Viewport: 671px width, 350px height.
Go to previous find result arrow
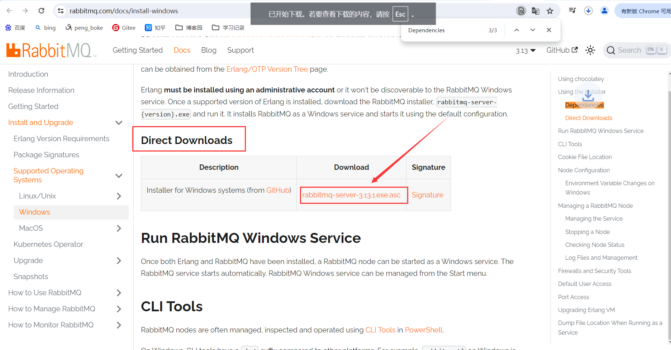517,30
